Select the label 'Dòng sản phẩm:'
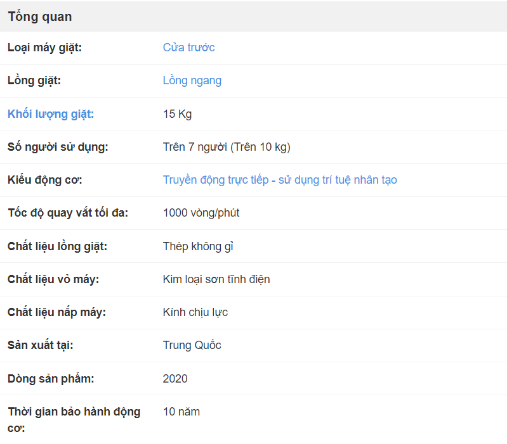 (x=51, y=379)
